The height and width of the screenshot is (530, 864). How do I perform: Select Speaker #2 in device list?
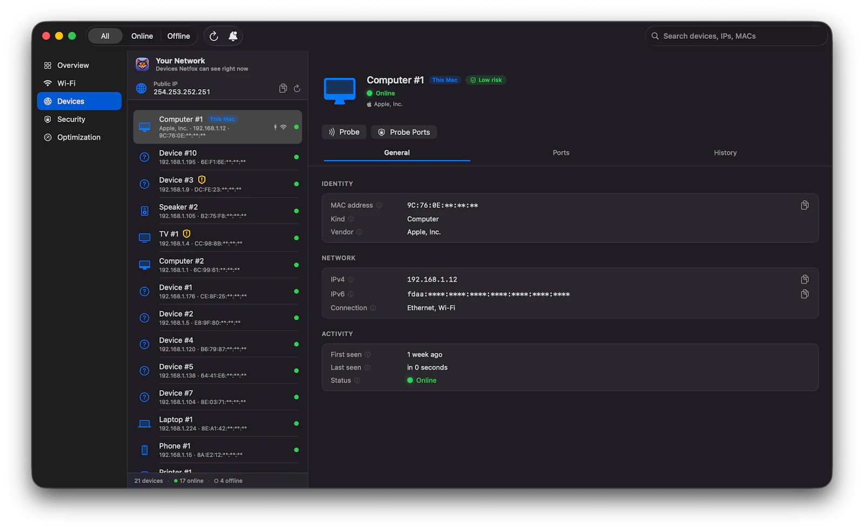click(218, 211)
